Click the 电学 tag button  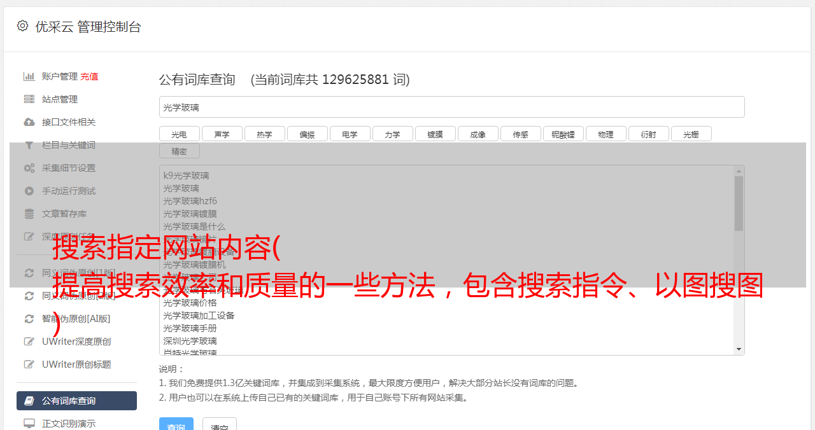point(350,134)
